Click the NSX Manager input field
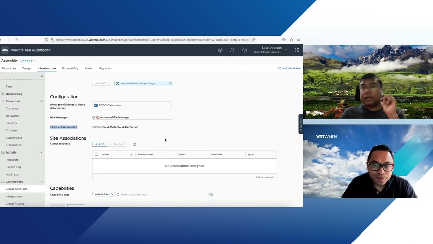This screenshot has width=433, height=244. [x=132, y=117]
